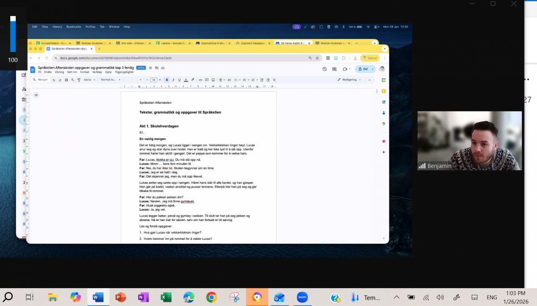Star the Språkstien document
This screenshot has height=306, width=537.
(150, 68)
